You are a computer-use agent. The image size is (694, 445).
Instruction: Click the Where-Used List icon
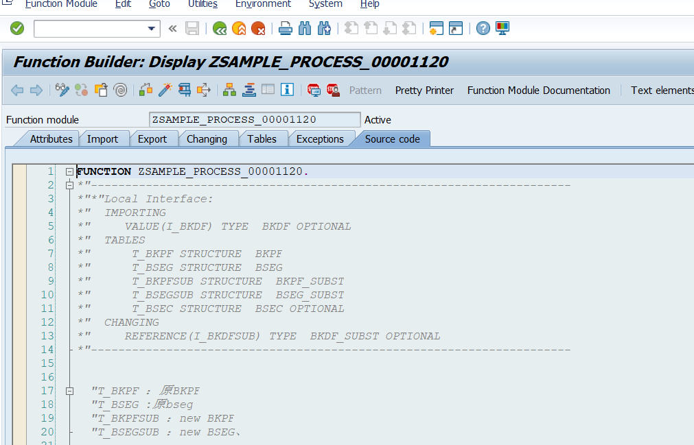[x=204, y=90]
